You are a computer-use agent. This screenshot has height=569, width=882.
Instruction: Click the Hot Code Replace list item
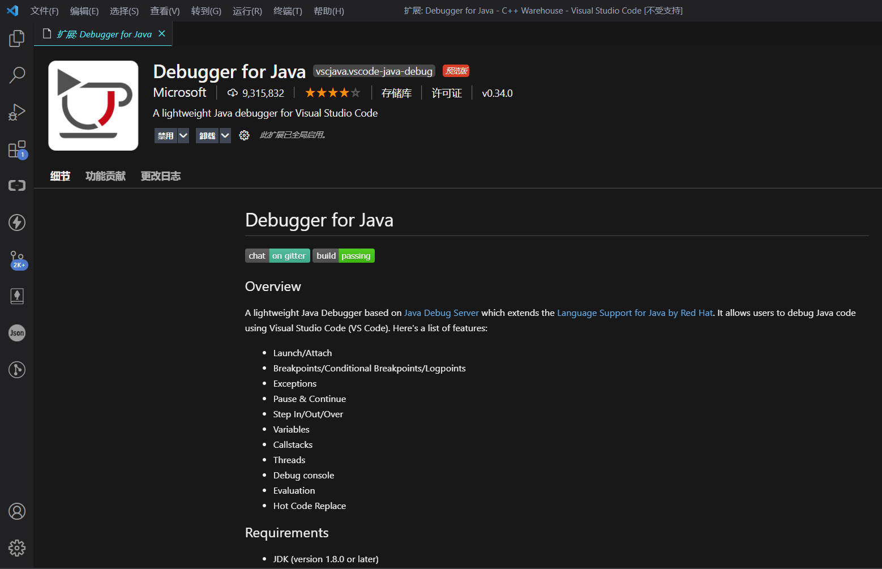pyautogui.click(x=310, y=506)
